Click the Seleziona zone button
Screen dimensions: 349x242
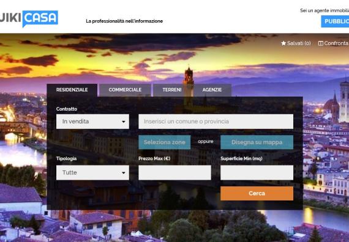165,142
